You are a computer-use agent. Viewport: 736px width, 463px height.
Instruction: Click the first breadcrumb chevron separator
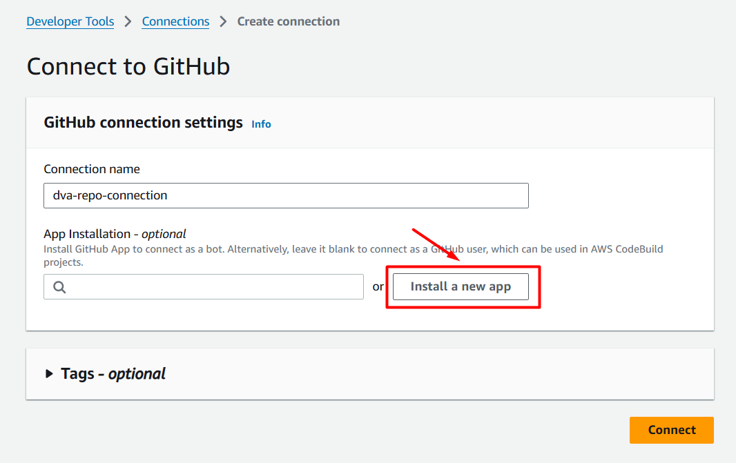(x=128, y=21)
